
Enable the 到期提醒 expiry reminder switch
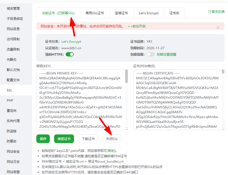click(x=150, y=54)
